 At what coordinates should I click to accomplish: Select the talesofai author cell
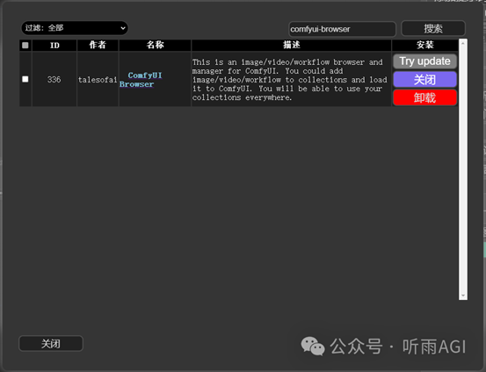pyautogui.click(x=98, y=80)
